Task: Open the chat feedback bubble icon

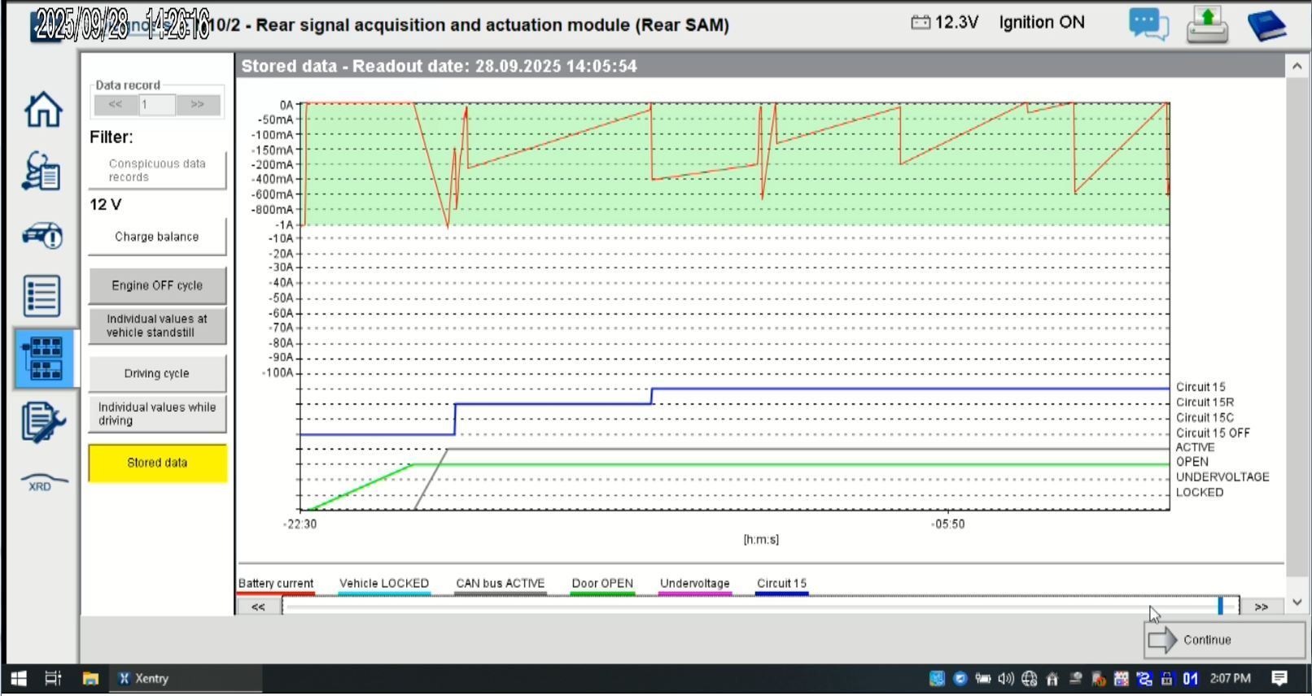Action: pos(1148,24)
